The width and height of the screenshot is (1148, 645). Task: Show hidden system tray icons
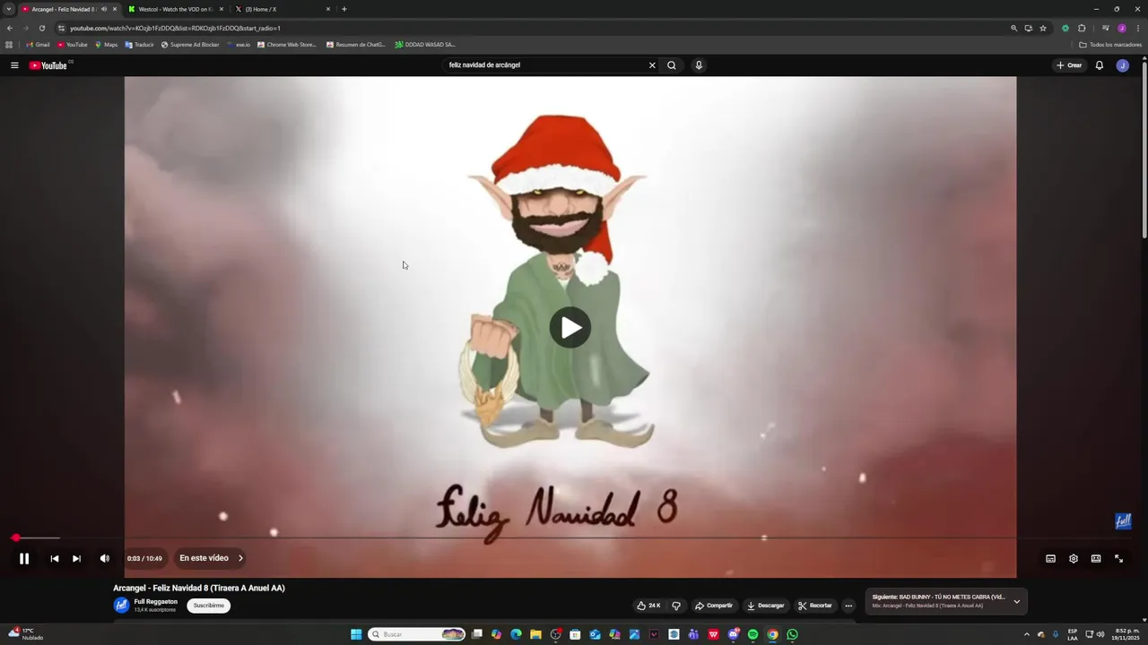pos(1027,634)
